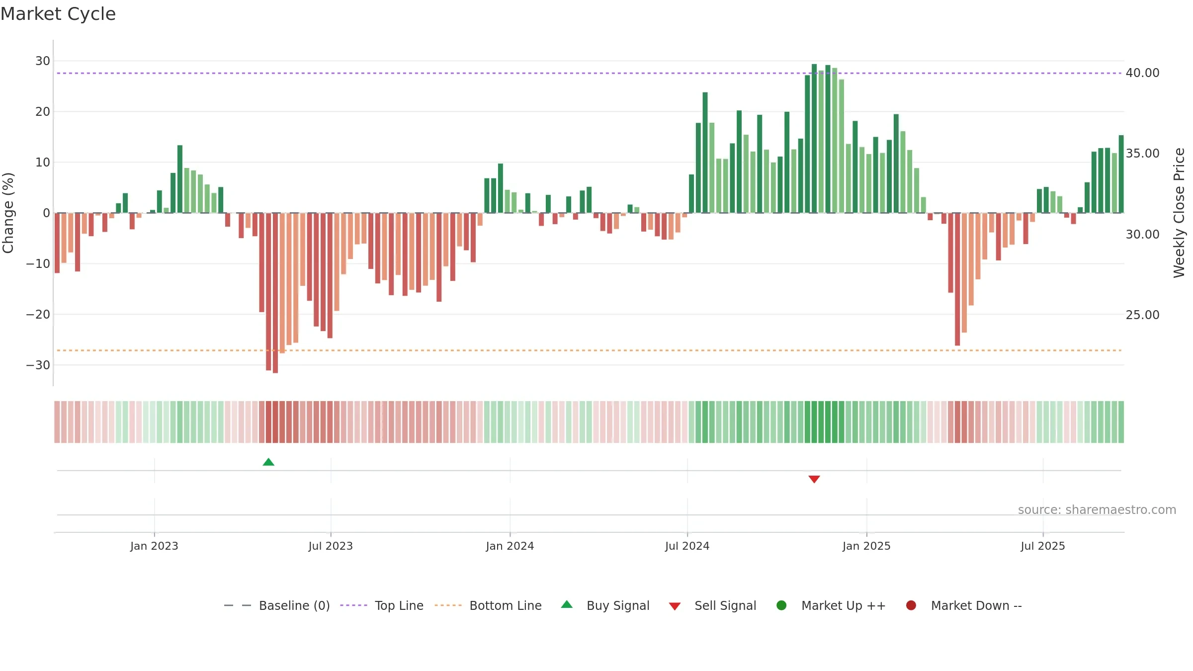Toggle the Buy Signal legend entry
Image resolution: width=1193 pixels, height=671 pixels.
[605, 606]
